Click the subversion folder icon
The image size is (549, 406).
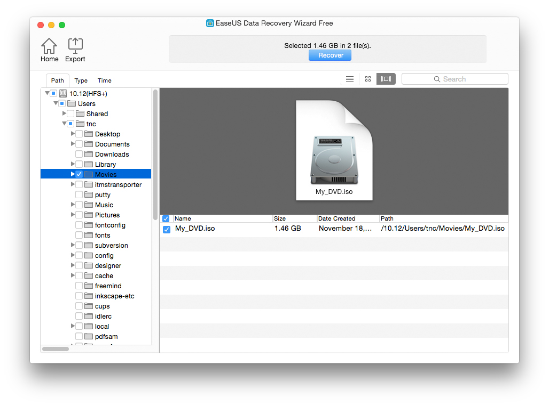pyautogui.click(x=89, y=245)
